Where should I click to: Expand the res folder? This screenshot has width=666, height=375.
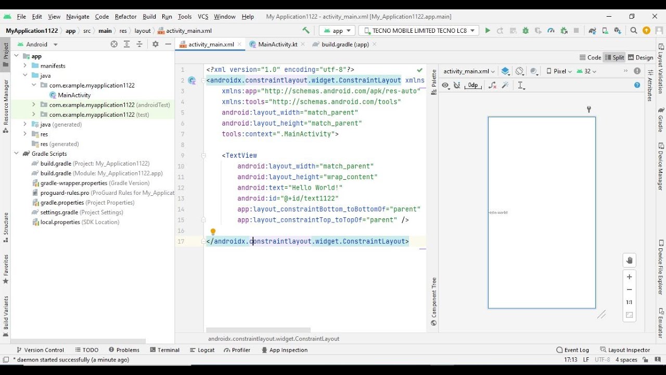click(x=24, y=134)
